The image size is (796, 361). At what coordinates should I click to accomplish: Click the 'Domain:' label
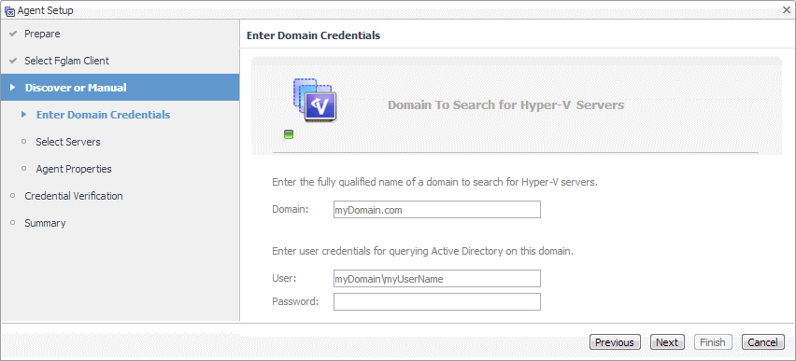291,209
